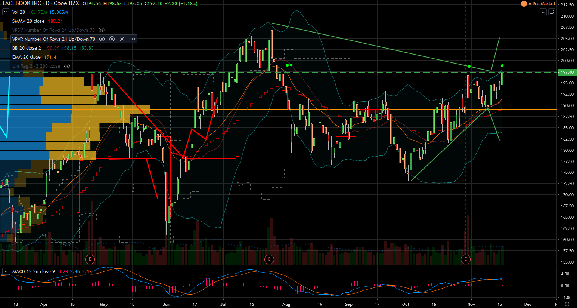Screen dimensions: 577x308
Task: Click the EMA value 191.41
Action: tap(52, 57)
